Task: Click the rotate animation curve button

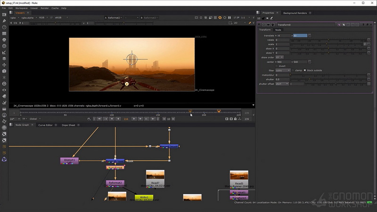Action: pos(369,40)
